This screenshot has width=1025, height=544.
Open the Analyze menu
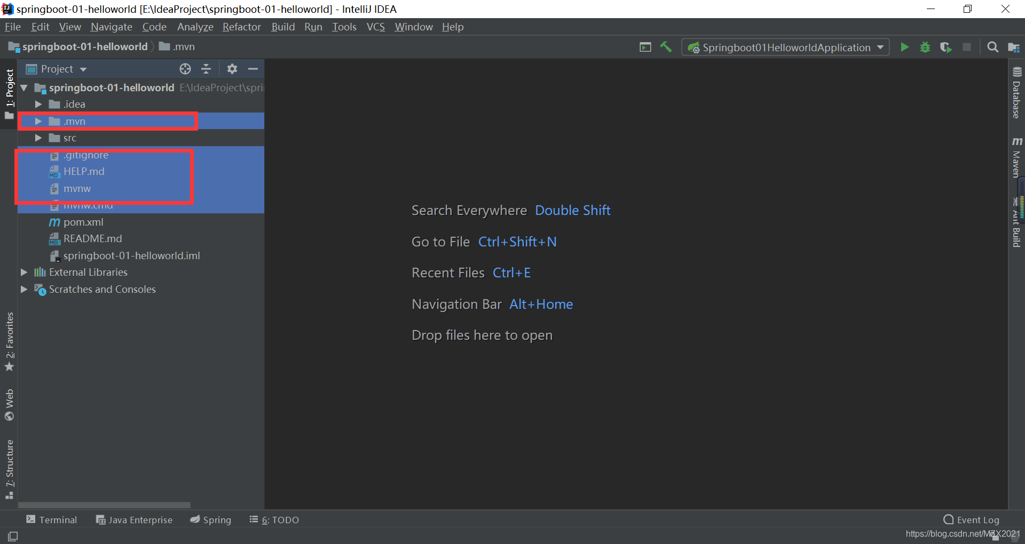(x=195, y=27)
